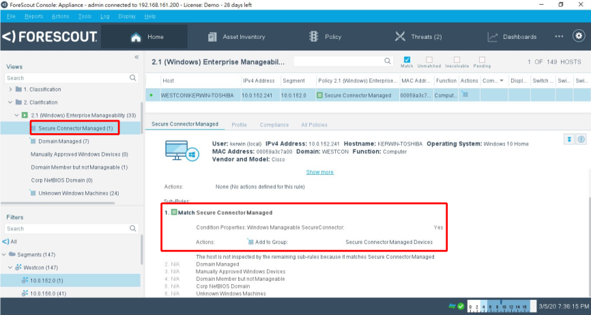Open the Home view icon

point(136,37)
